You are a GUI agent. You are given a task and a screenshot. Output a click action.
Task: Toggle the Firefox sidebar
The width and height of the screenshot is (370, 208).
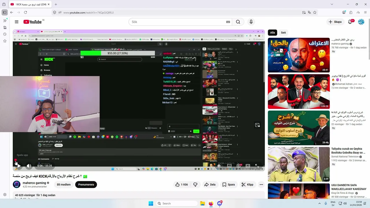coord(5,12)
